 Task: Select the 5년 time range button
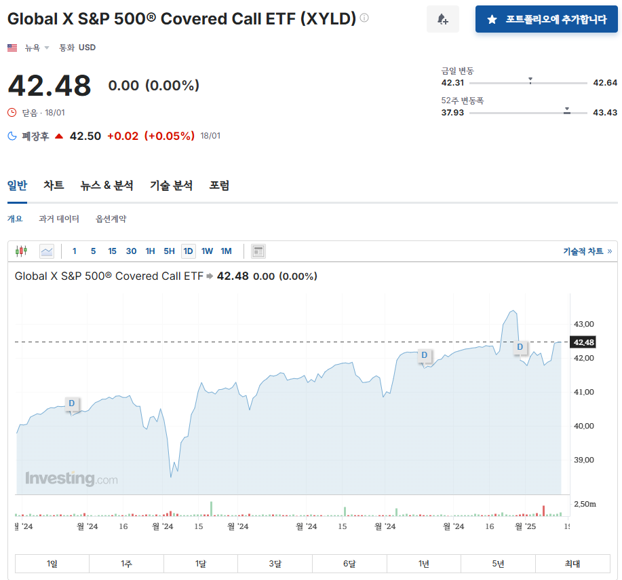pyautogui.click(x=497, y=563)
